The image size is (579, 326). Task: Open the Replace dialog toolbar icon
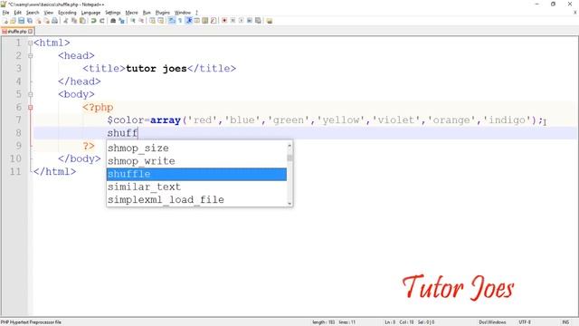click(122, 21)
